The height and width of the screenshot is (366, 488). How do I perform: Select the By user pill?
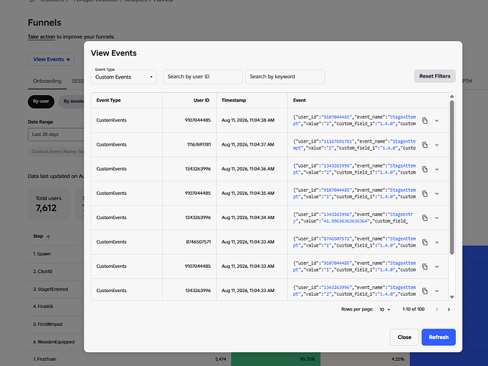coord(41,102)
